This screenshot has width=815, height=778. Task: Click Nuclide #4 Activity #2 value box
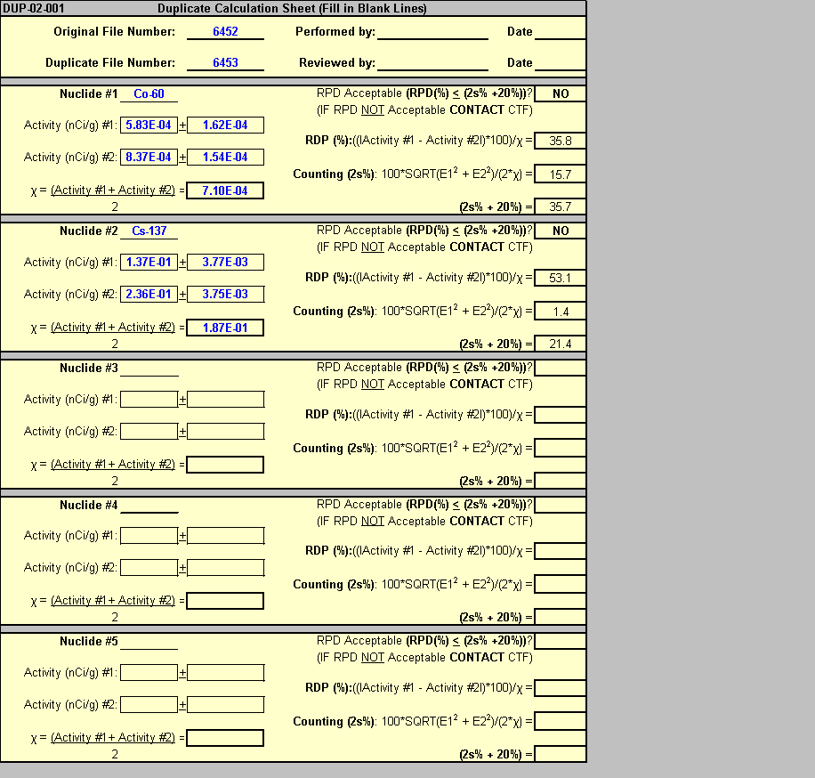click(x=149, y=567)
